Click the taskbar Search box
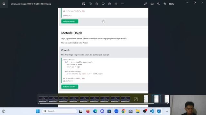 (59, 111)
